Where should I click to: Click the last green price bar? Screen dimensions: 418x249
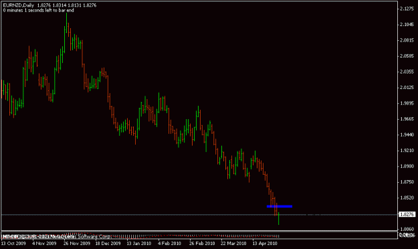coord(279,219)
